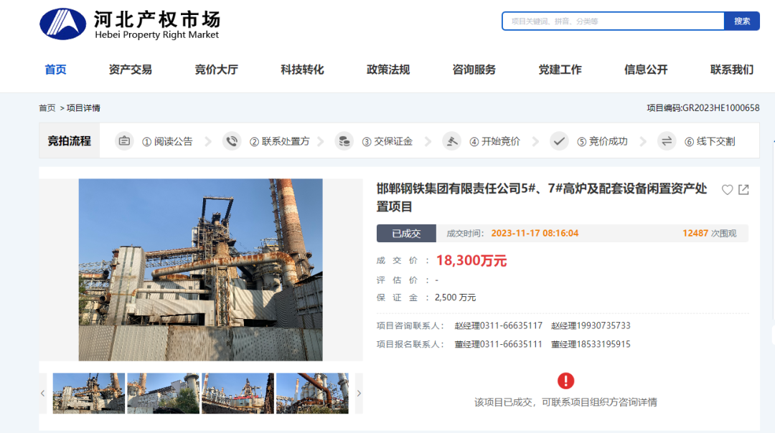This screenshot has height=433, width=775.
Task: Click the ① 阅读公告 step label
Action: (x=167, y=142)
